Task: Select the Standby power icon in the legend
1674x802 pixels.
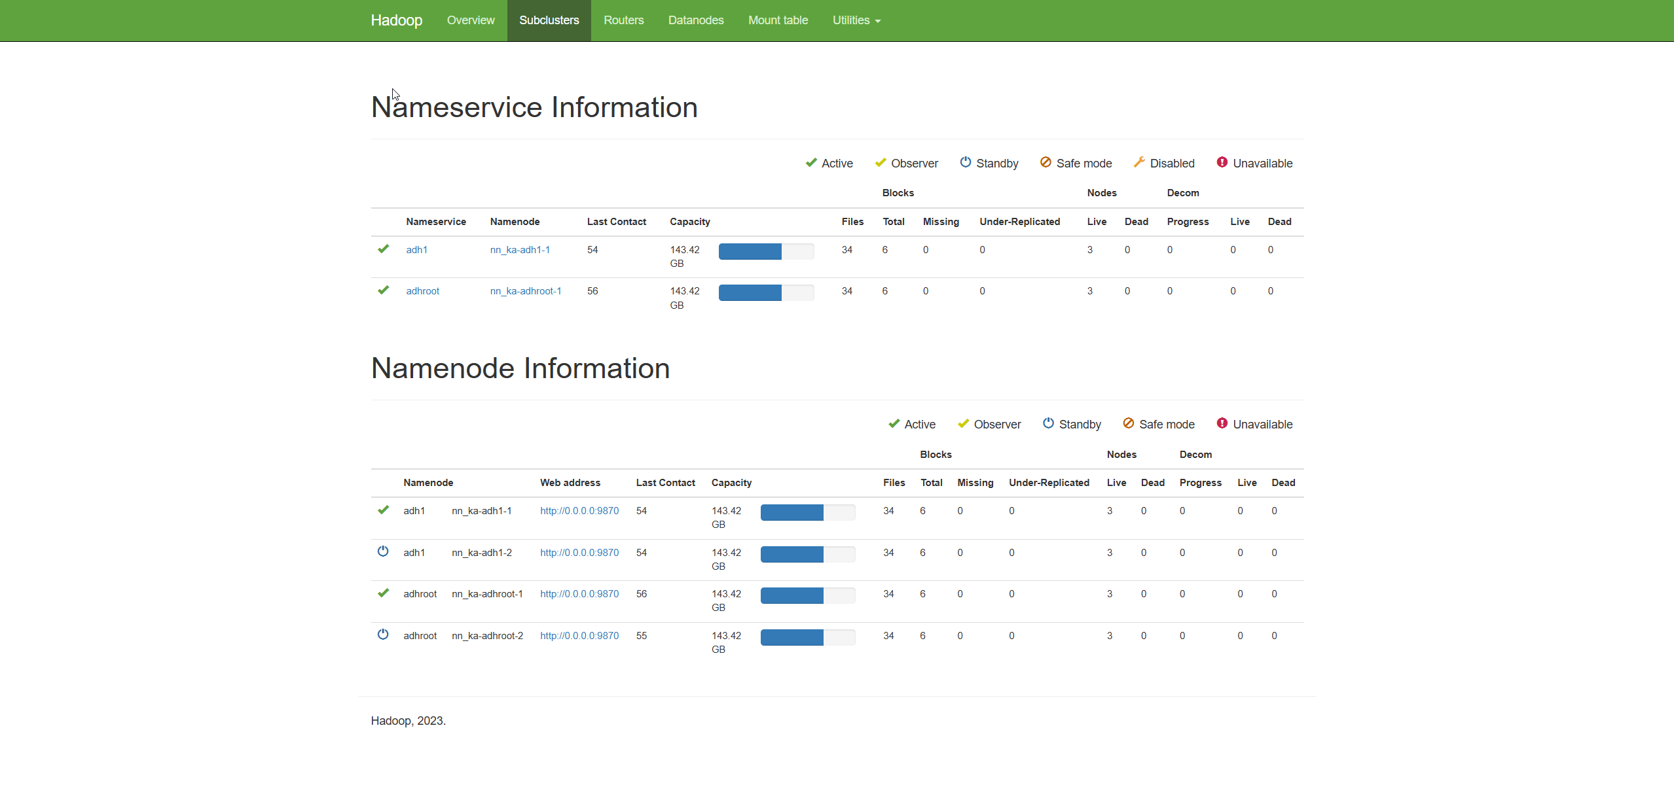Action: pyautogui.click(x=967, y=163)
